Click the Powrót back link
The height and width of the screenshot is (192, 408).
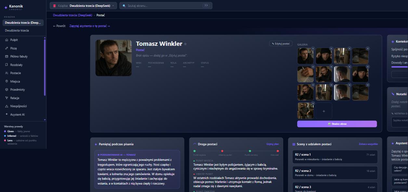59,26
